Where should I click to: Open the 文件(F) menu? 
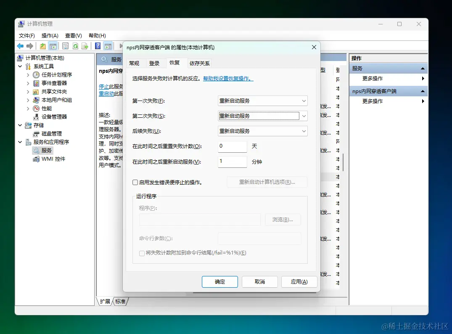click(27, 36)
